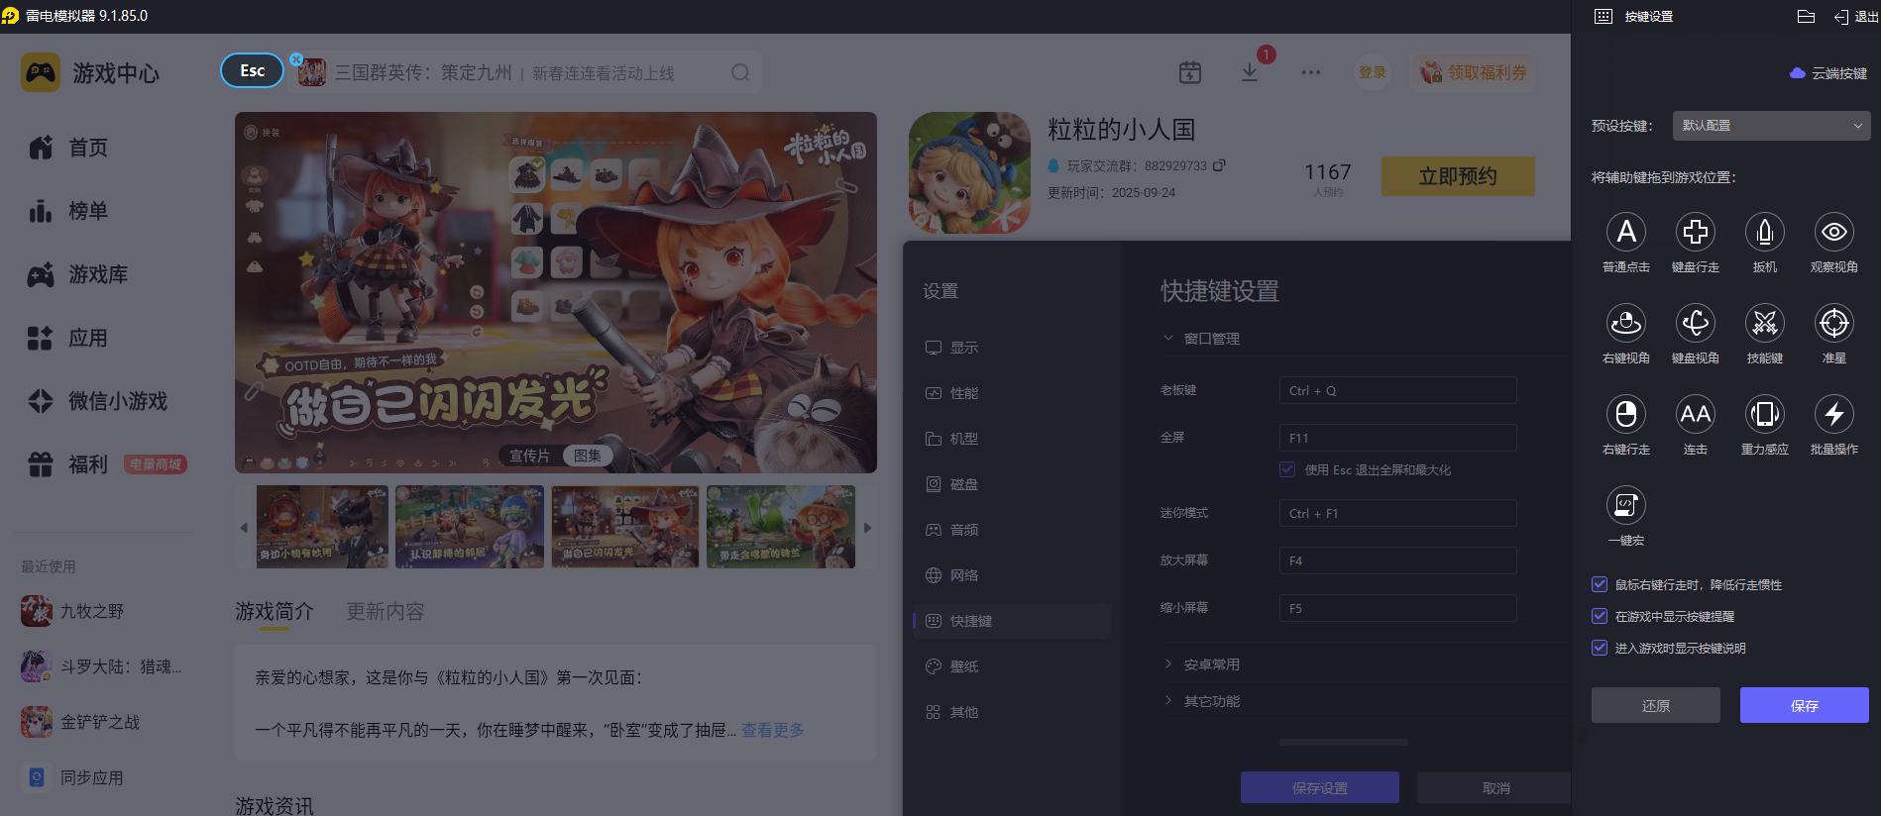Select the 一键宏 macro key icon
Image resolution: width=1881 pixels, height=816 pixels.
coord(1626,505)
